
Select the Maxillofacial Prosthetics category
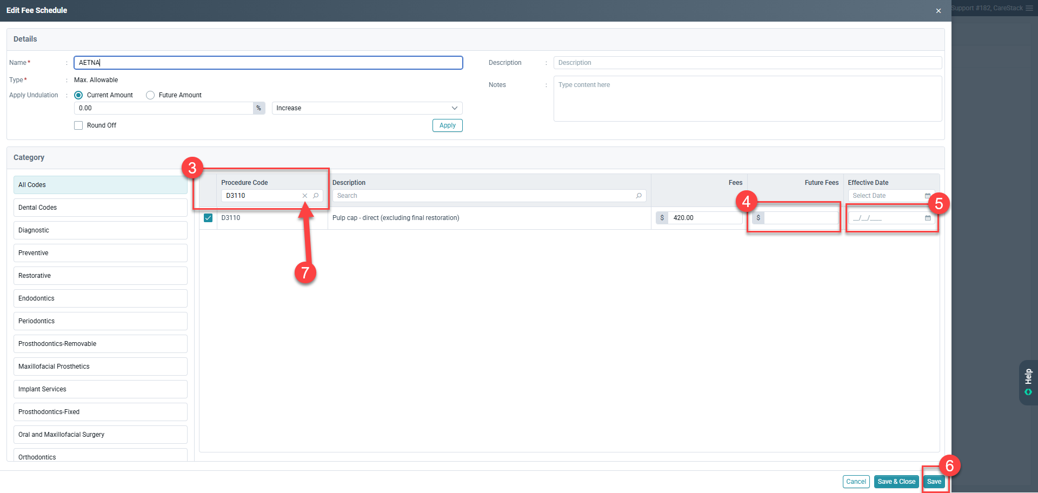[x=101, y=367]
